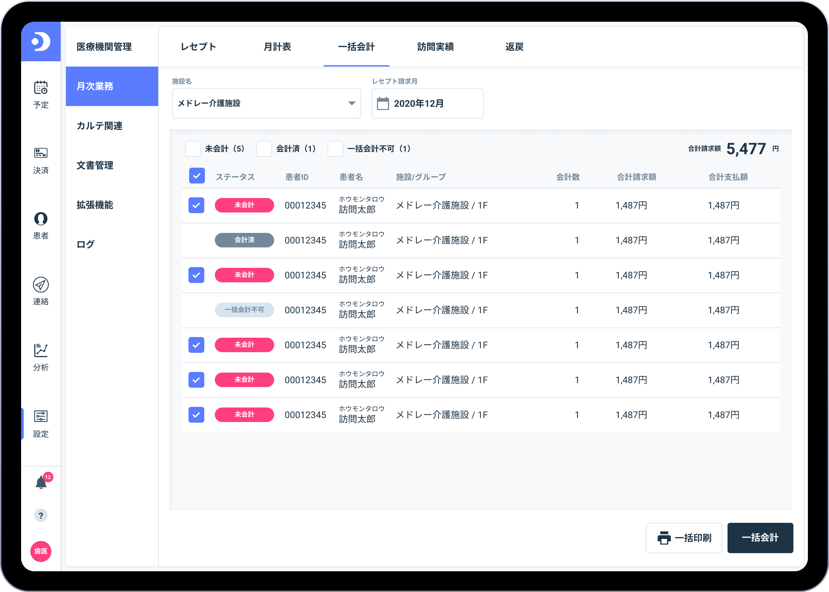Go to 患者 patient icon
Screen dimensions: 829x592
(x=41, y=219)
